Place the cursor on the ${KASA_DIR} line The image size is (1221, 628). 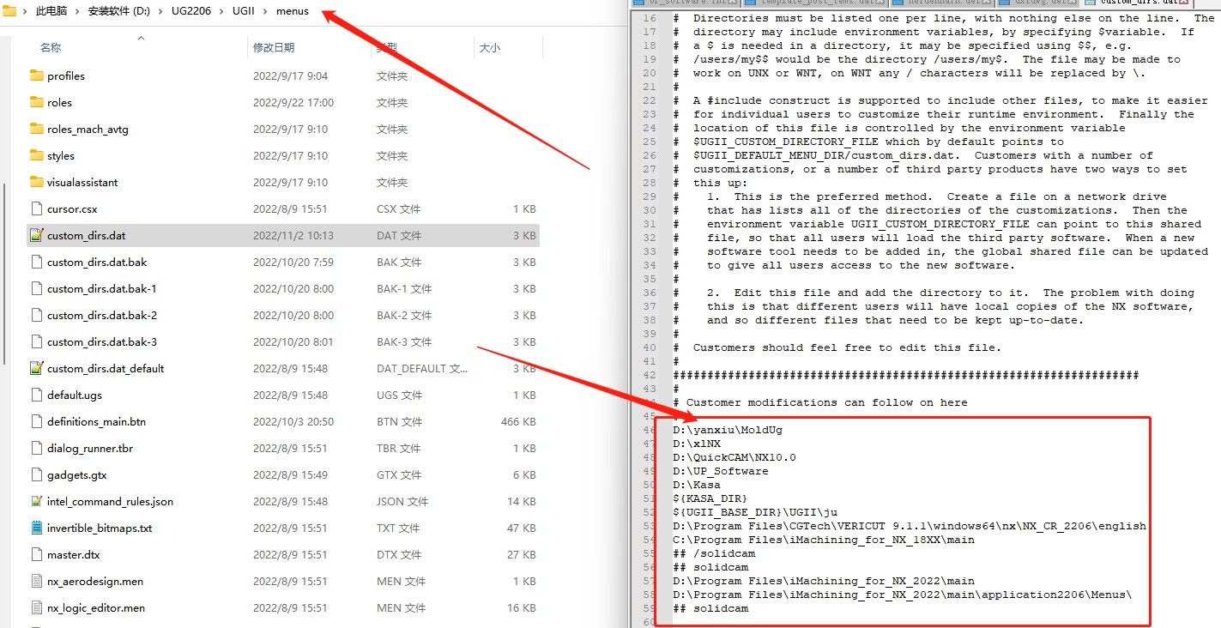tap(710, 498)
